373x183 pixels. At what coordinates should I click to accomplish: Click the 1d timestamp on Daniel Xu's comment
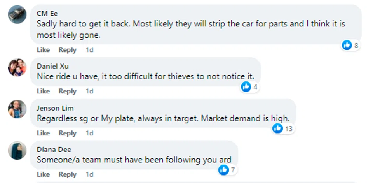89,91
